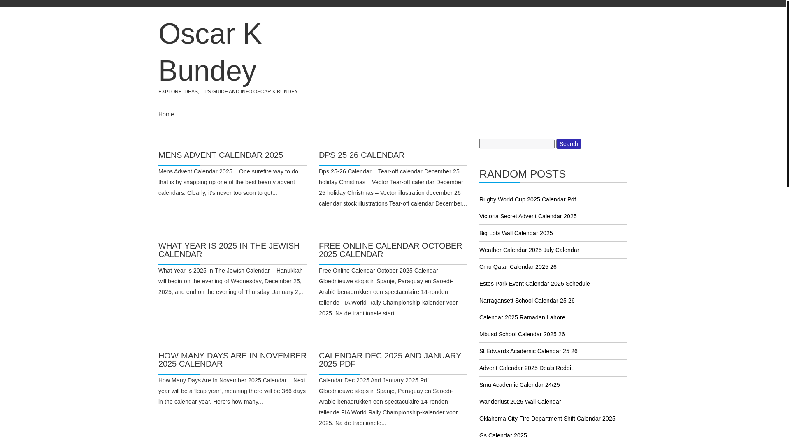790x444 pixels.
Task: Open What Year Is 2025 Jewish Calendar post
Action: coord(229,250)
